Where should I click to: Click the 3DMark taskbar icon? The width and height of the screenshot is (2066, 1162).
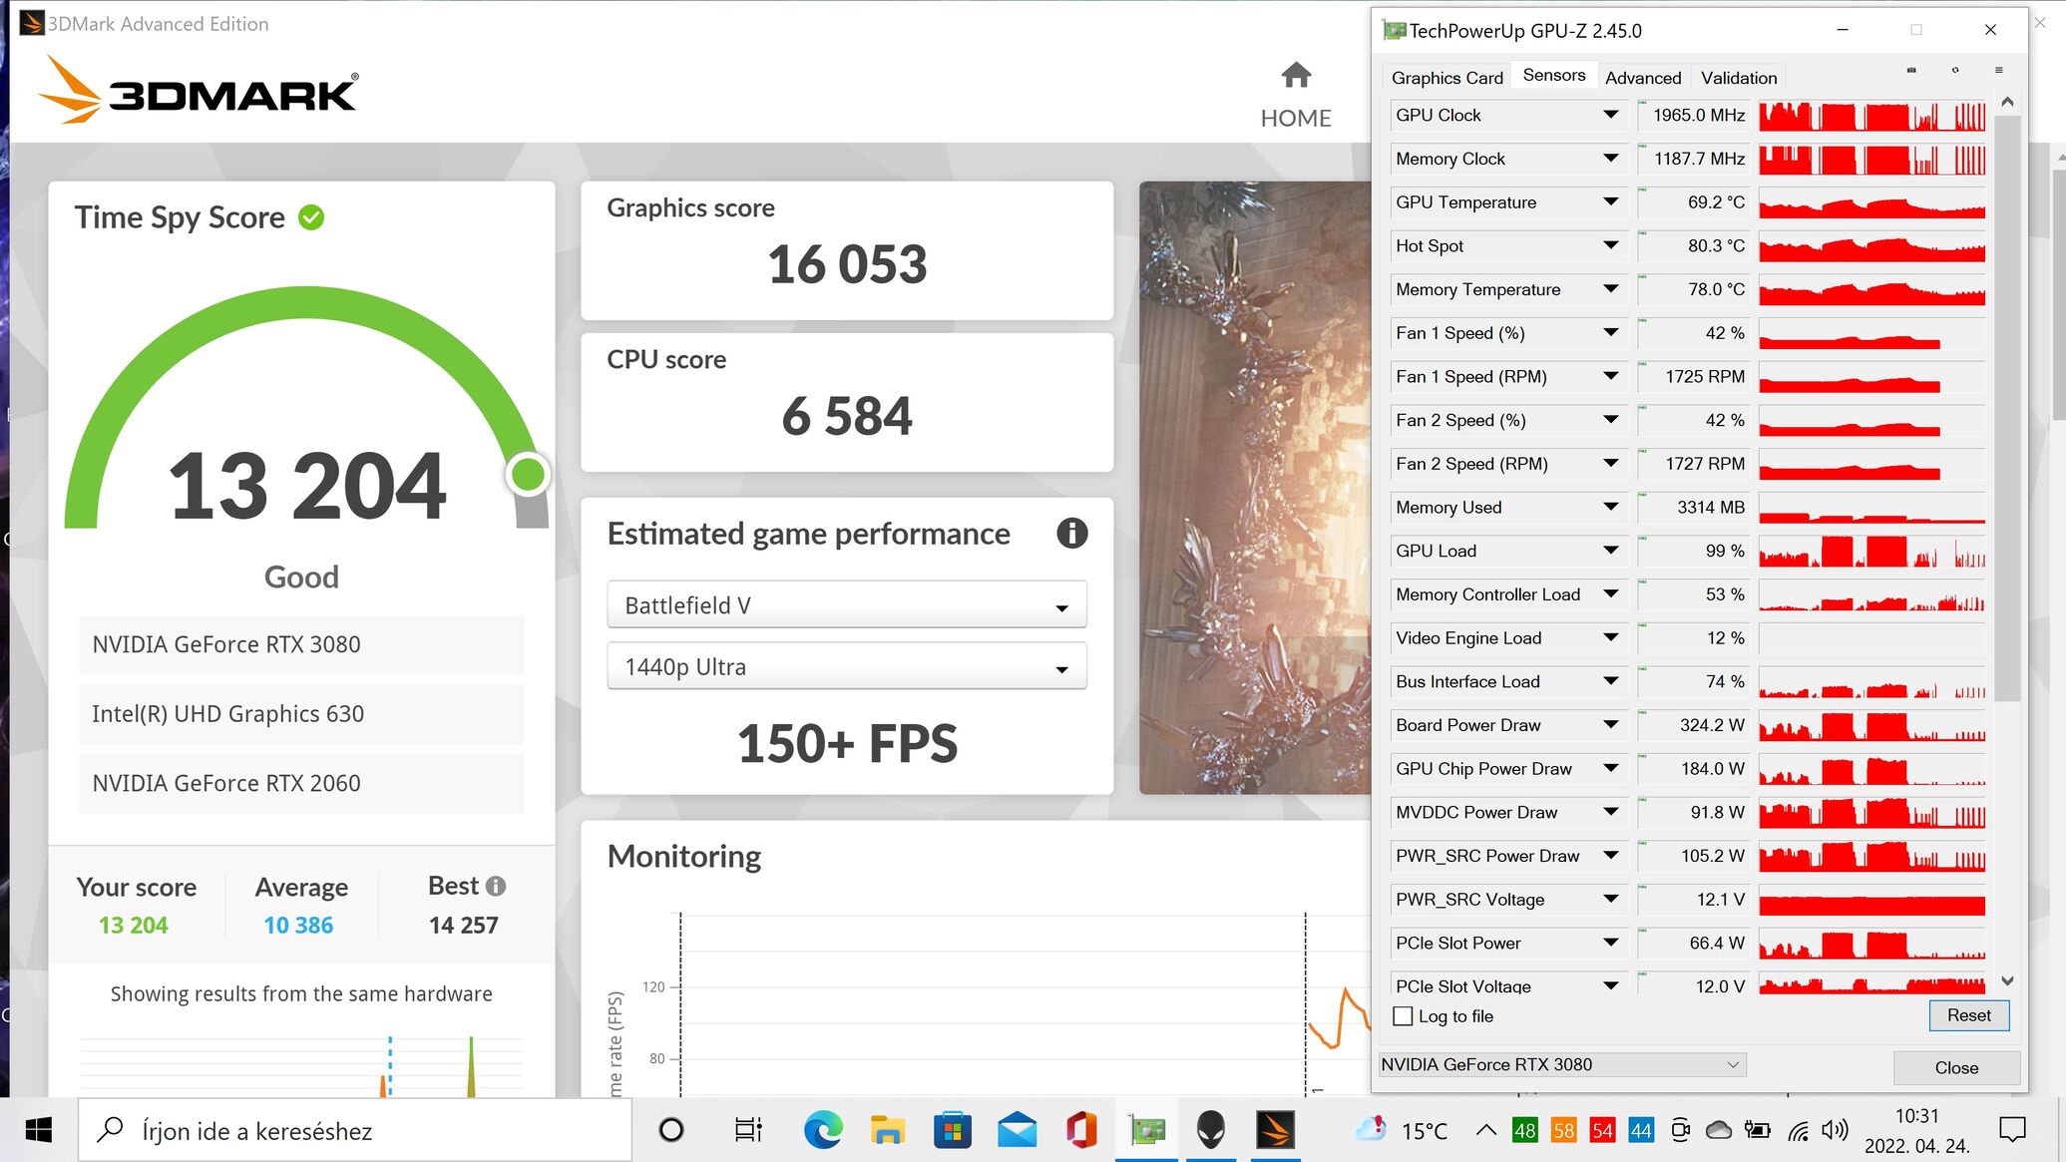[x=1274, y=1130]
